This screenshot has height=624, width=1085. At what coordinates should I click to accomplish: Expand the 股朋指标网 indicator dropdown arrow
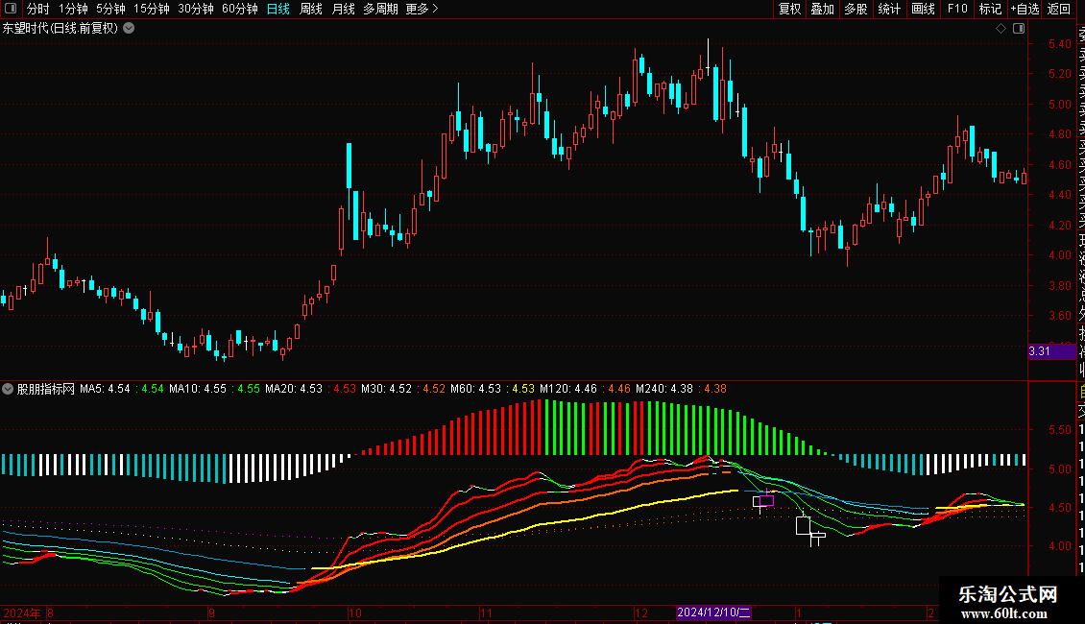(x=8, y=389)
